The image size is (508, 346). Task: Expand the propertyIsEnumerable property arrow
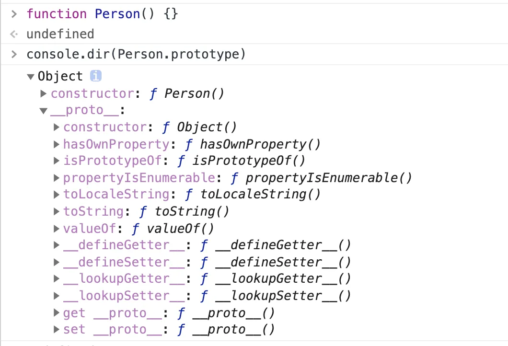click(57, 177)
